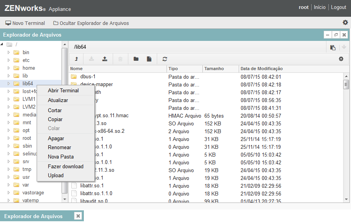Collapse the root directory tree node
The image size is (351, 222).
[2, 44]
